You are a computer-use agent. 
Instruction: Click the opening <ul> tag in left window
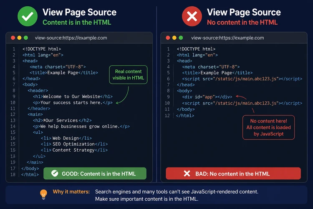(x=38, y=132)
